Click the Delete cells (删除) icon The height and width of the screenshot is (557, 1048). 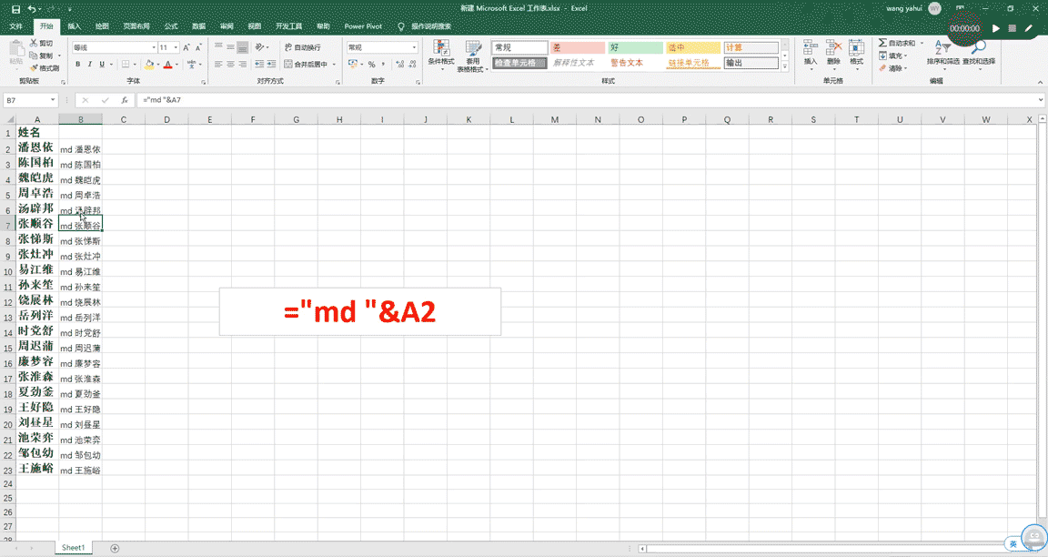(832, 48)
